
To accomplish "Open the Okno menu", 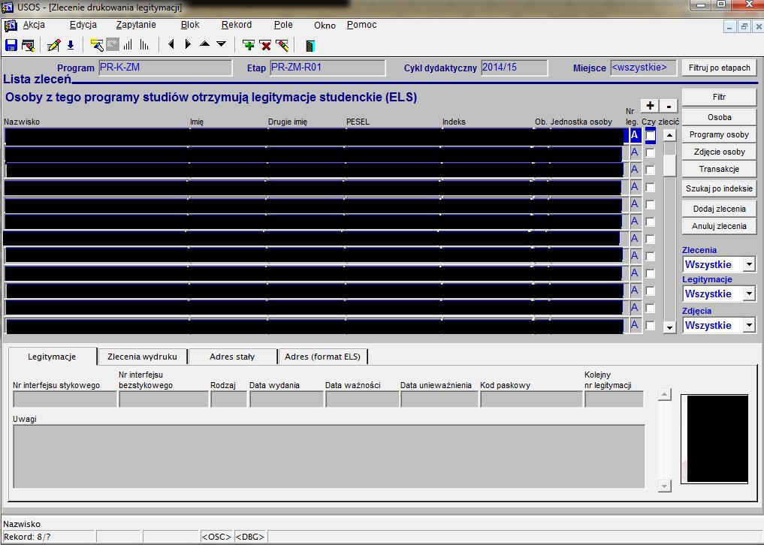I will 325,26.
